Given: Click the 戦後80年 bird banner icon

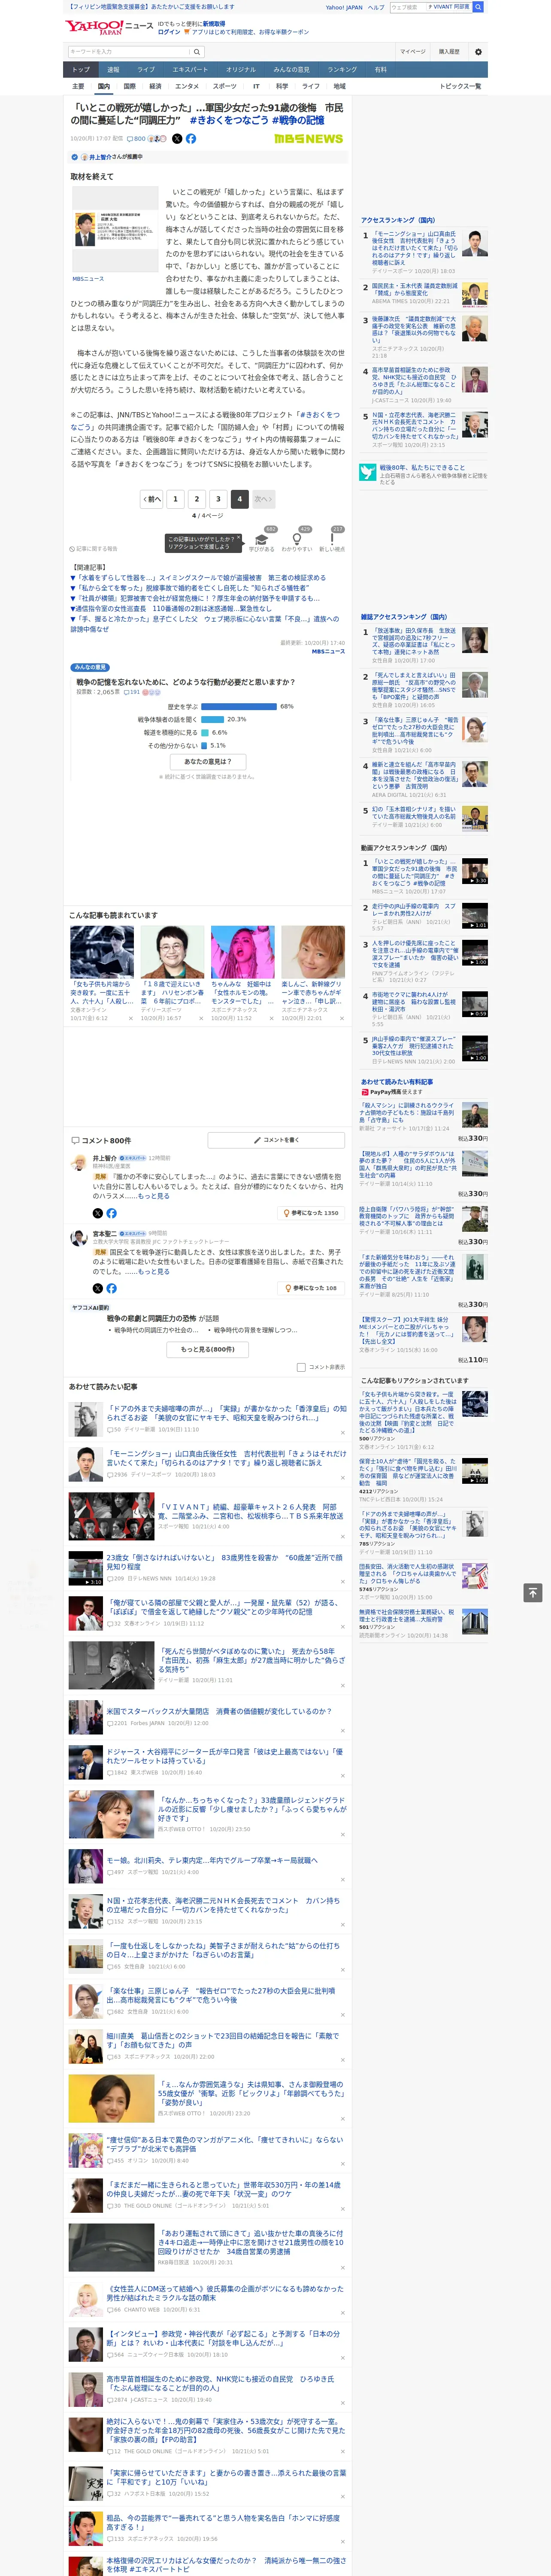Looking at the screenshot, I should tap(368, 472).
